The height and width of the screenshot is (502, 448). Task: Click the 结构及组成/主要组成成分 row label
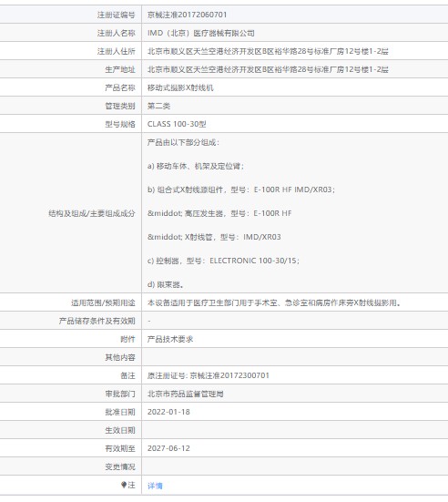(x=92, y=213)
